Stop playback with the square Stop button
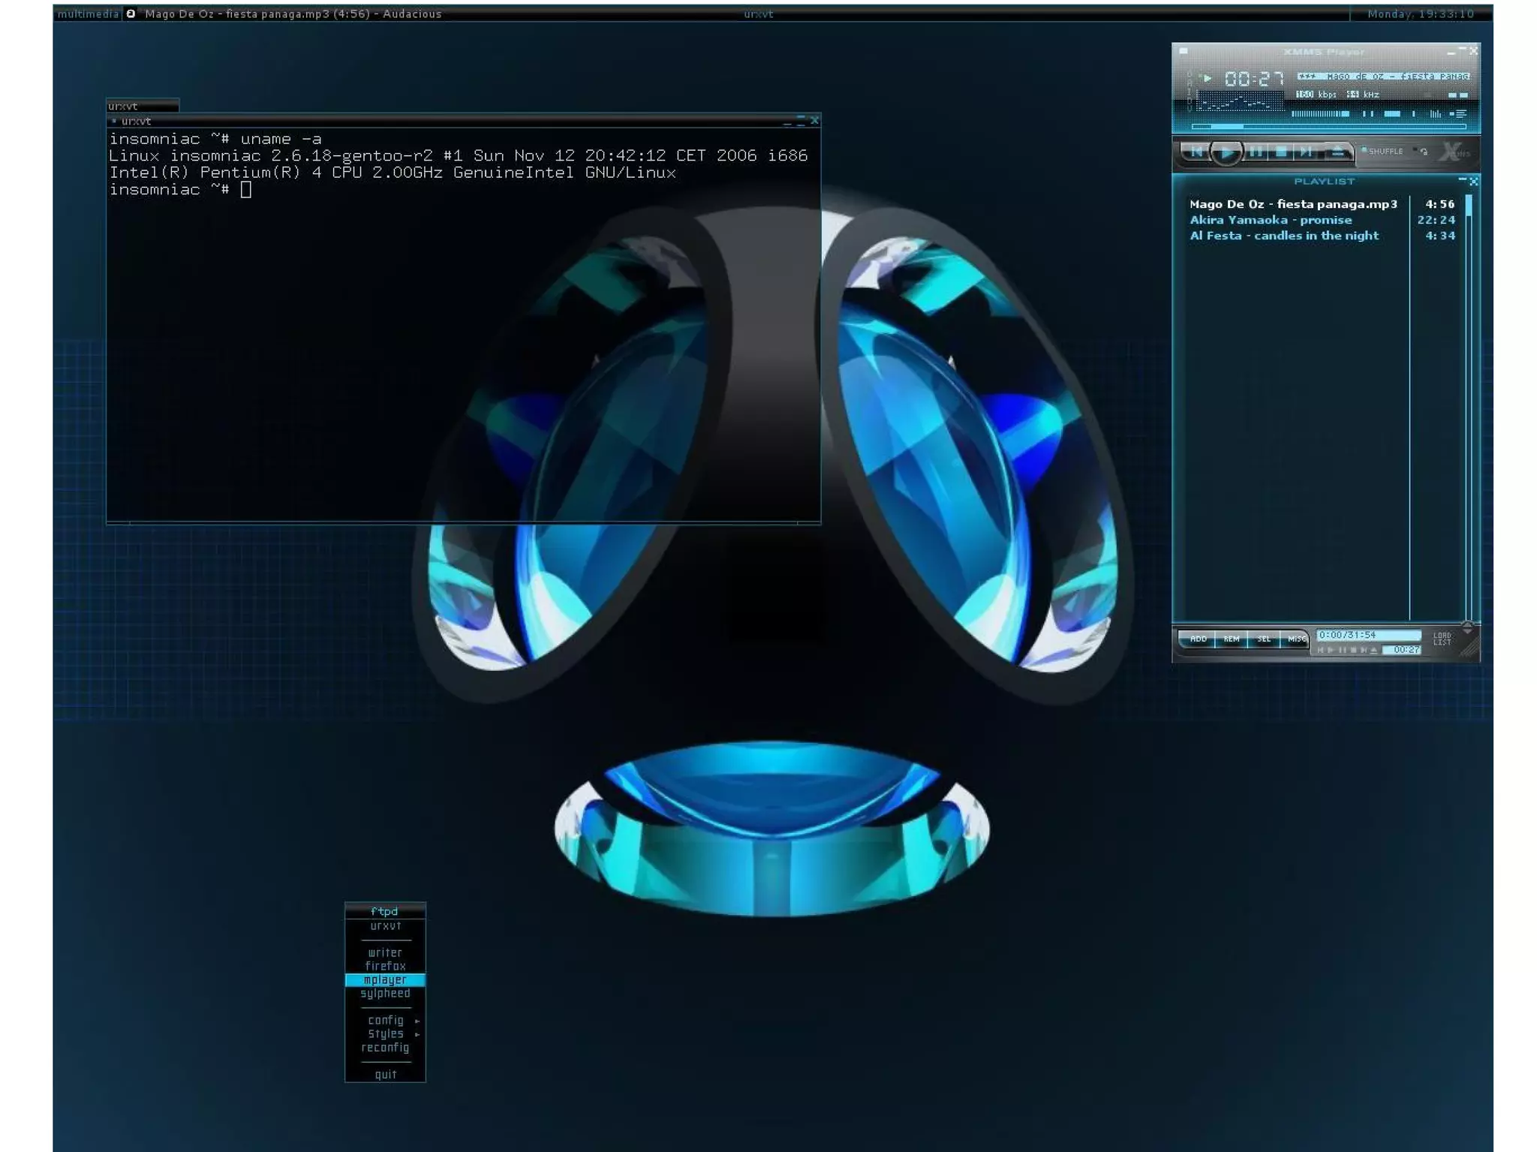Viewport: 1537px width, 1152px height. coord(1282,152)
